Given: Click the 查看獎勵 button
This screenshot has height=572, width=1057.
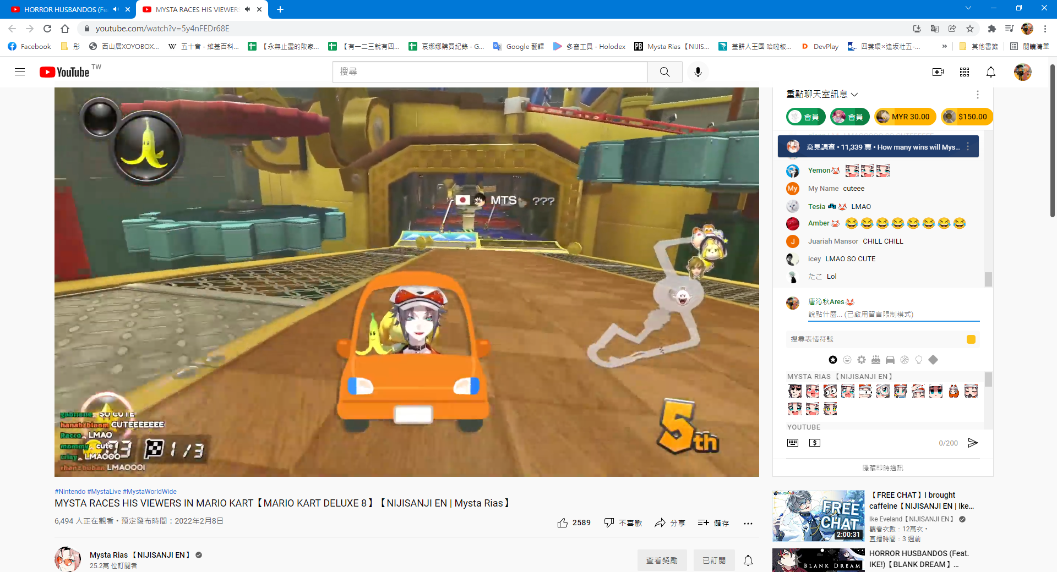Looking at the screenshot, I should [x=662, y=560].
